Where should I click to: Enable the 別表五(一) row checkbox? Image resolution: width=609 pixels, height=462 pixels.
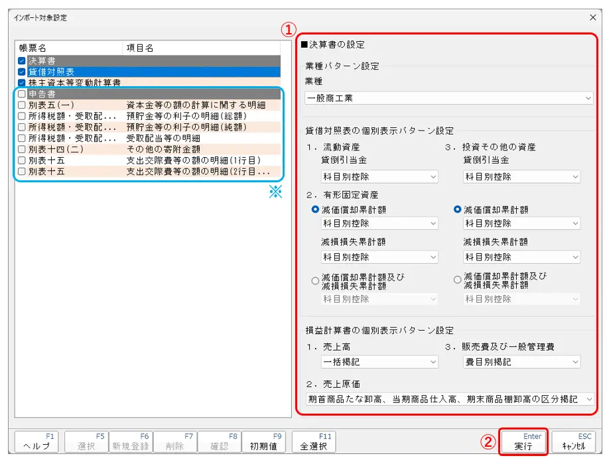coord(22,105)
